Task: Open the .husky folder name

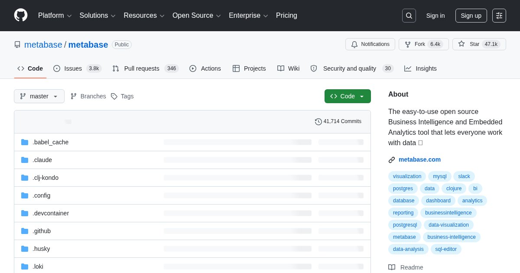Action: (x=41, y=249)
